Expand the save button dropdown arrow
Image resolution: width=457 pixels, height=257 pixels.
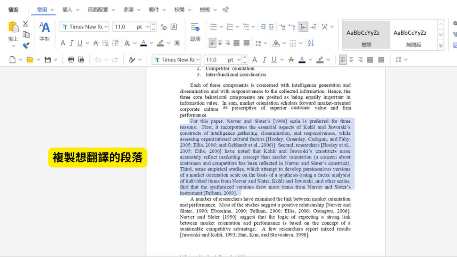point(55,60)
